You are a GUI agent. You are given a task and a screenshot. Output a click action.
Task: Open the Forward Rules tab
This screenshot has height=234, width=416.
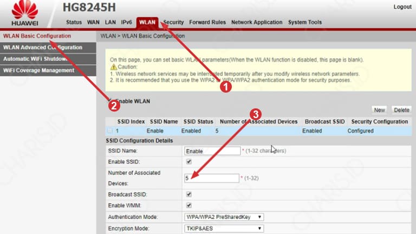(x=207, y=22)
